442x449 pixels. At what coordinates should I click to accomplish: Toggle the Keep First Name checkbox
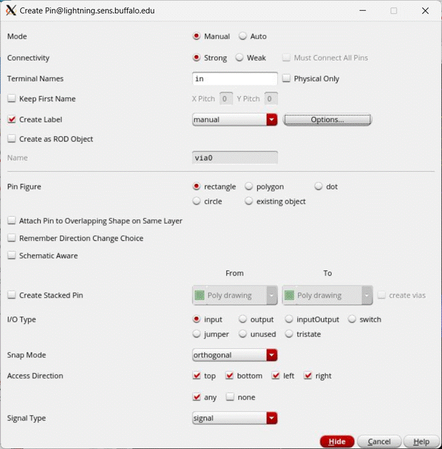click(x=12, y=99)
